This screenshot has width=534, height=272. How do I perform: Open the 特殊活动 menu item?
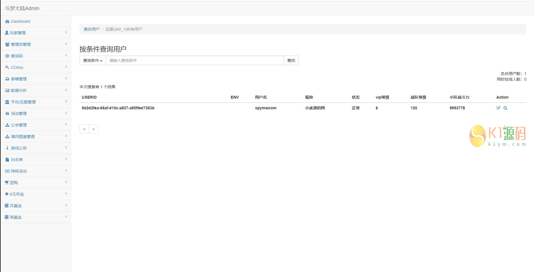coord(36,171)
